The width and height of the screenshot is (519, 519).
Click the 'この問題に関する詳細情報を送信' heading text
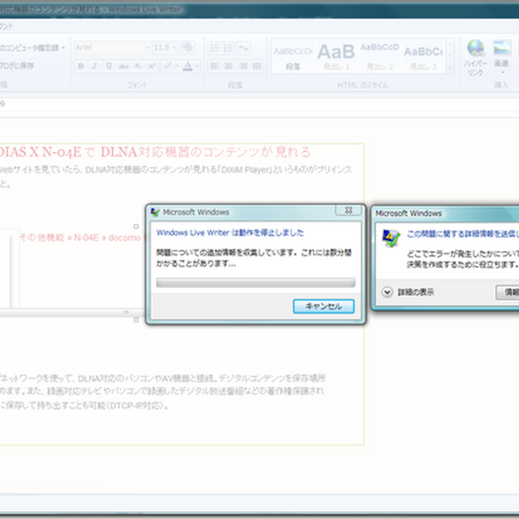click(463, 234)
